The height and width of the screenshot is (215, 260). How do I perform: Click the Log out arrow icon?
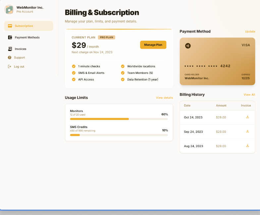point(10,67)
